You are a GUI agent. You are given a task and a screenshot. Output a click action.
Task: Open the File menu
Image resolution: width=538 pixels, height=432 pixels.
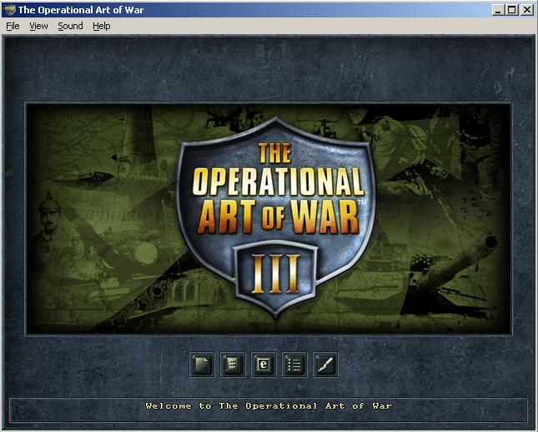13,26
